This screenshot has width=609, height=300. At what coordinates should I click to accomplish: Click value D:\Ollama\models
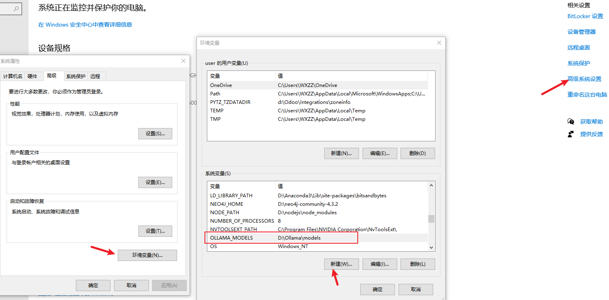(x=299, y=238)
